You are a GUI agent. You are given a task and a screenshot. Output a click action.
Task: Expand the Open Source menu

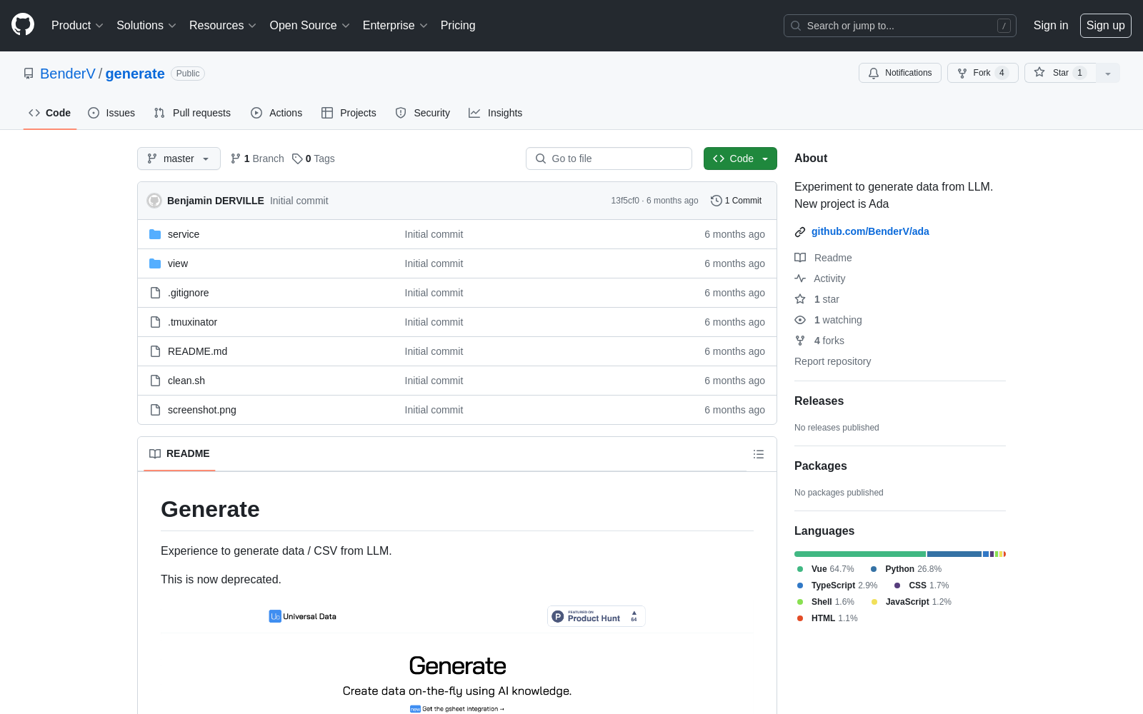point(309,26)
